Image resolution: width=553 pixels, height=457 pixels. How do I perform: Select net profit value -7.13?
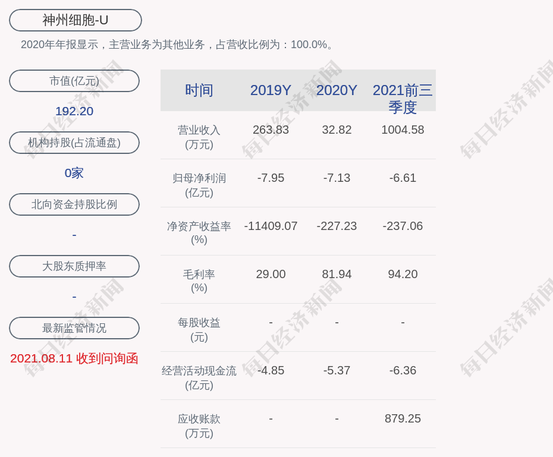pyautogui.click(x=337, y=178)
